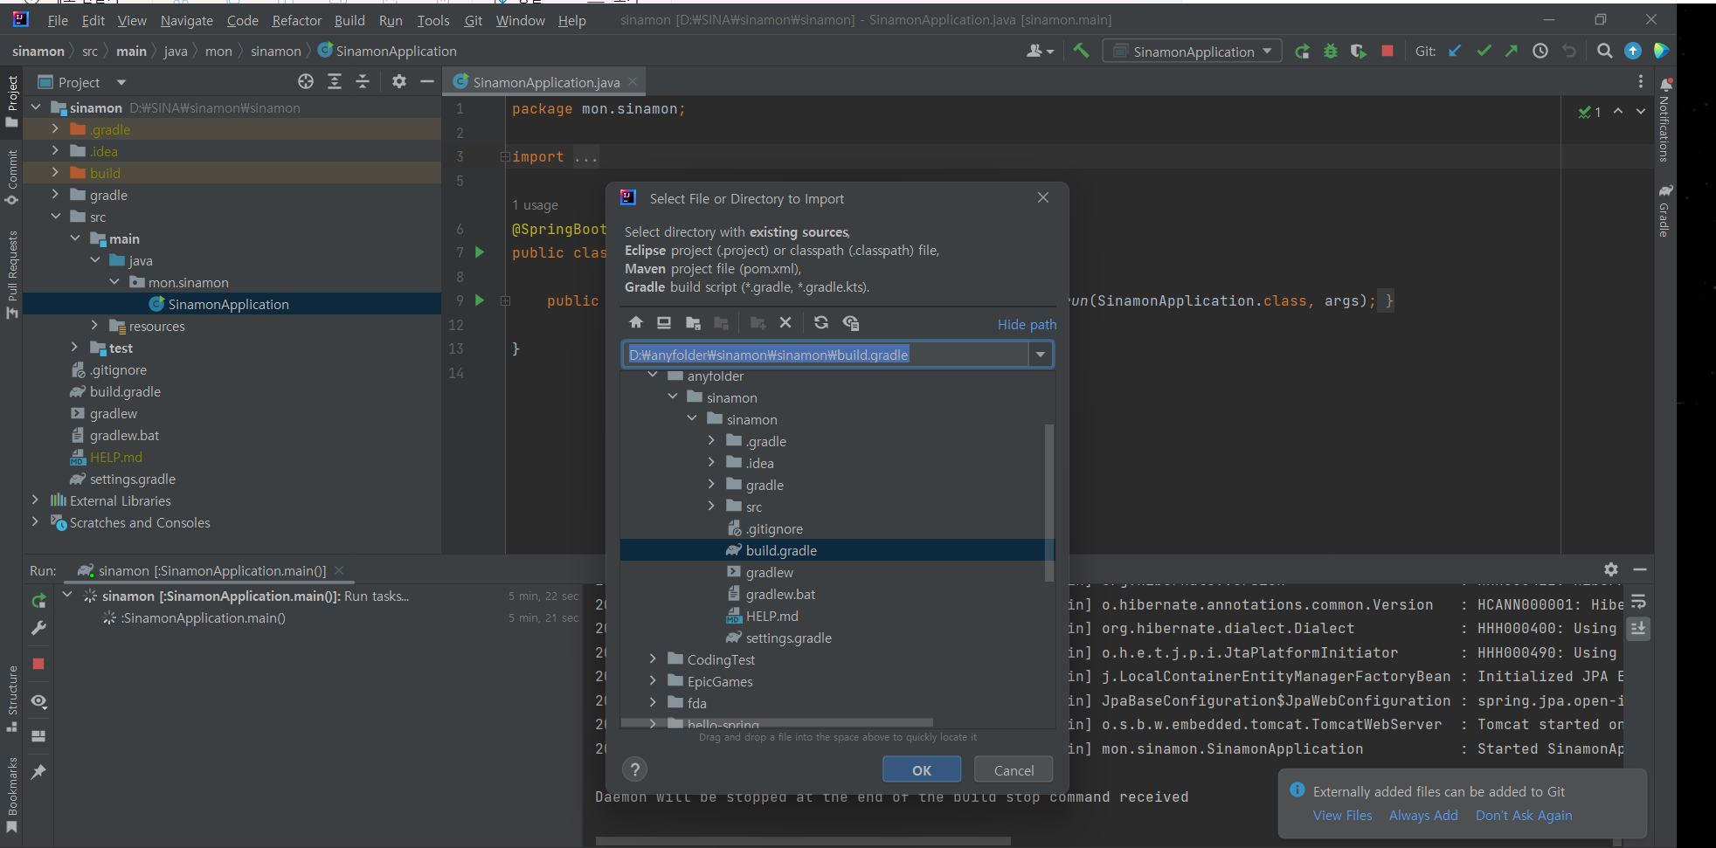Click the Build project hammer icon
The width and height of the screenshot is (1716, 848).
1081,51
